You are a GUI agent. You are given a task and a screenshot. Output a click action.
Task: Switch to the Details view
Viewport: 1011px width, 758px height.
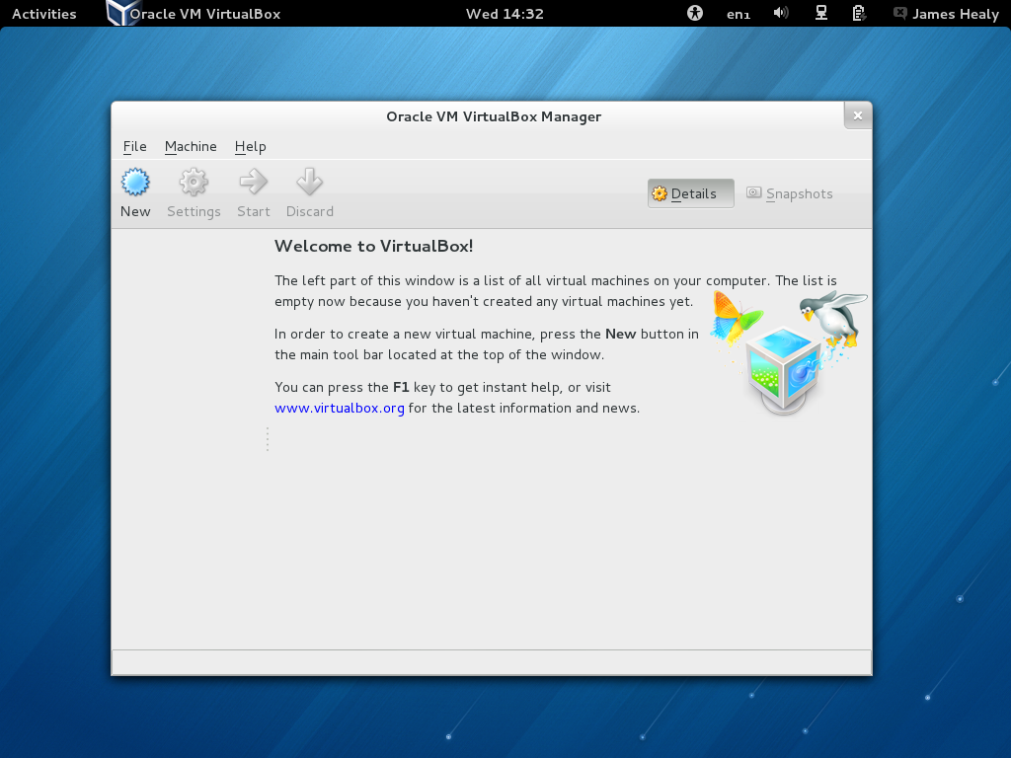point(690,193)
